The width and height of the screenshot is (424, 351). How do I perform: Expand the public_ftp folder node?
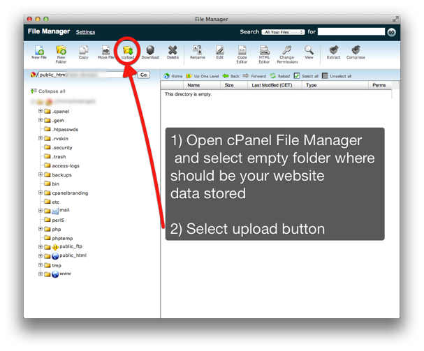point(41,247)
